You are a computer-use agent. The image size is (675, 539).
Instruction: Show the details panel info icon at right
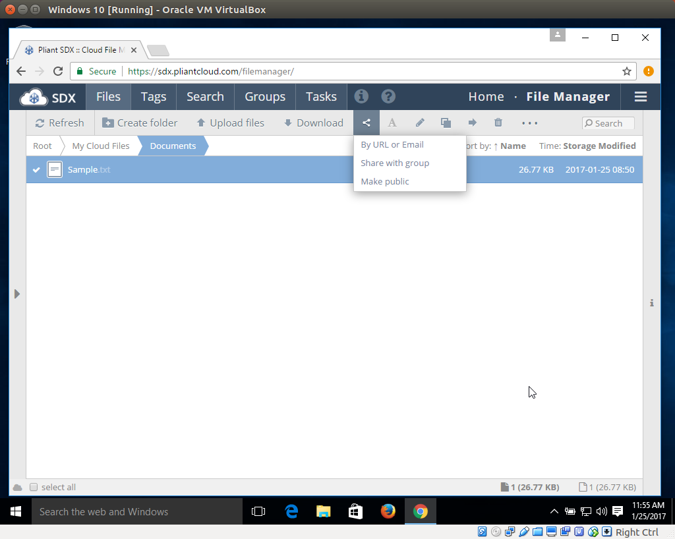click(652, 303)
